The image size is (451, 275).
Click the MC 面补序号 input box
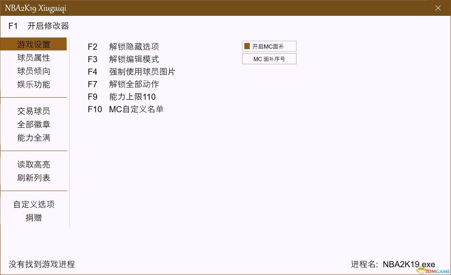pos(269,59)
